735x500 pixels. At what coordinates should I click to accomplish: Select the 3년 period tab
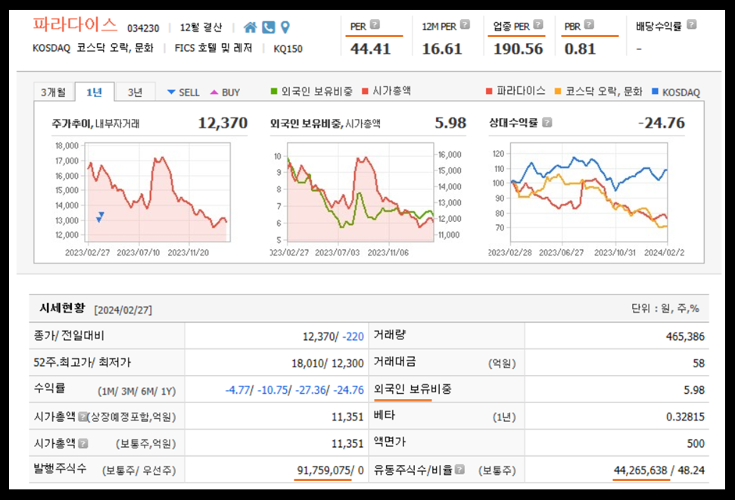point(135,92)
